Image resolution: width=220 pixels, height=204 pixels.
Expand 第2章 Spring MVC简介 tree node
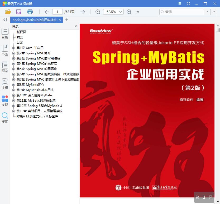[13, 53]
